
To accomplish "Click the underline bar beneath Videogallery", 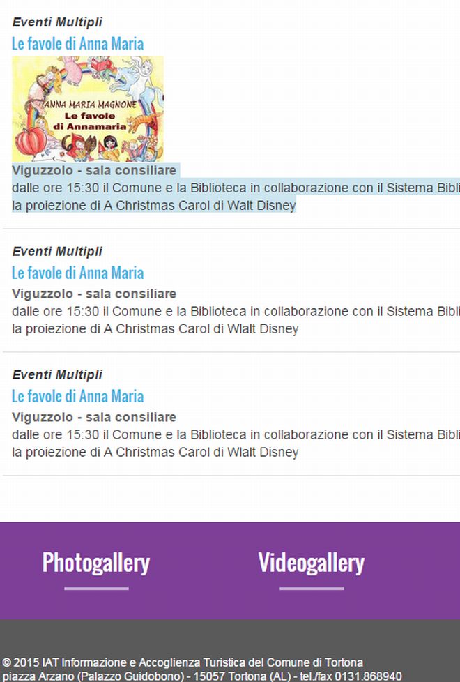I will point(312,589).
